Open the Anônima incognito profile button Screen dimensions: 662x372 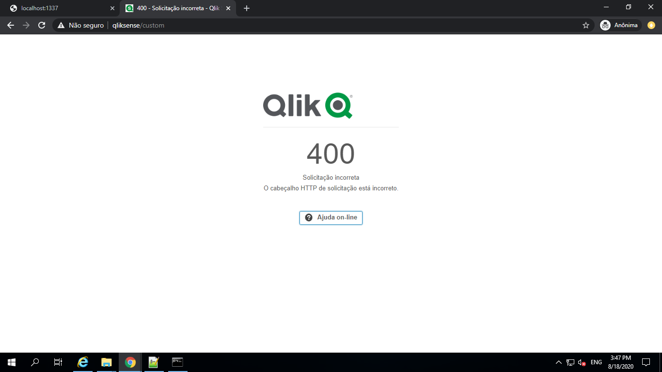coord(620,25)
